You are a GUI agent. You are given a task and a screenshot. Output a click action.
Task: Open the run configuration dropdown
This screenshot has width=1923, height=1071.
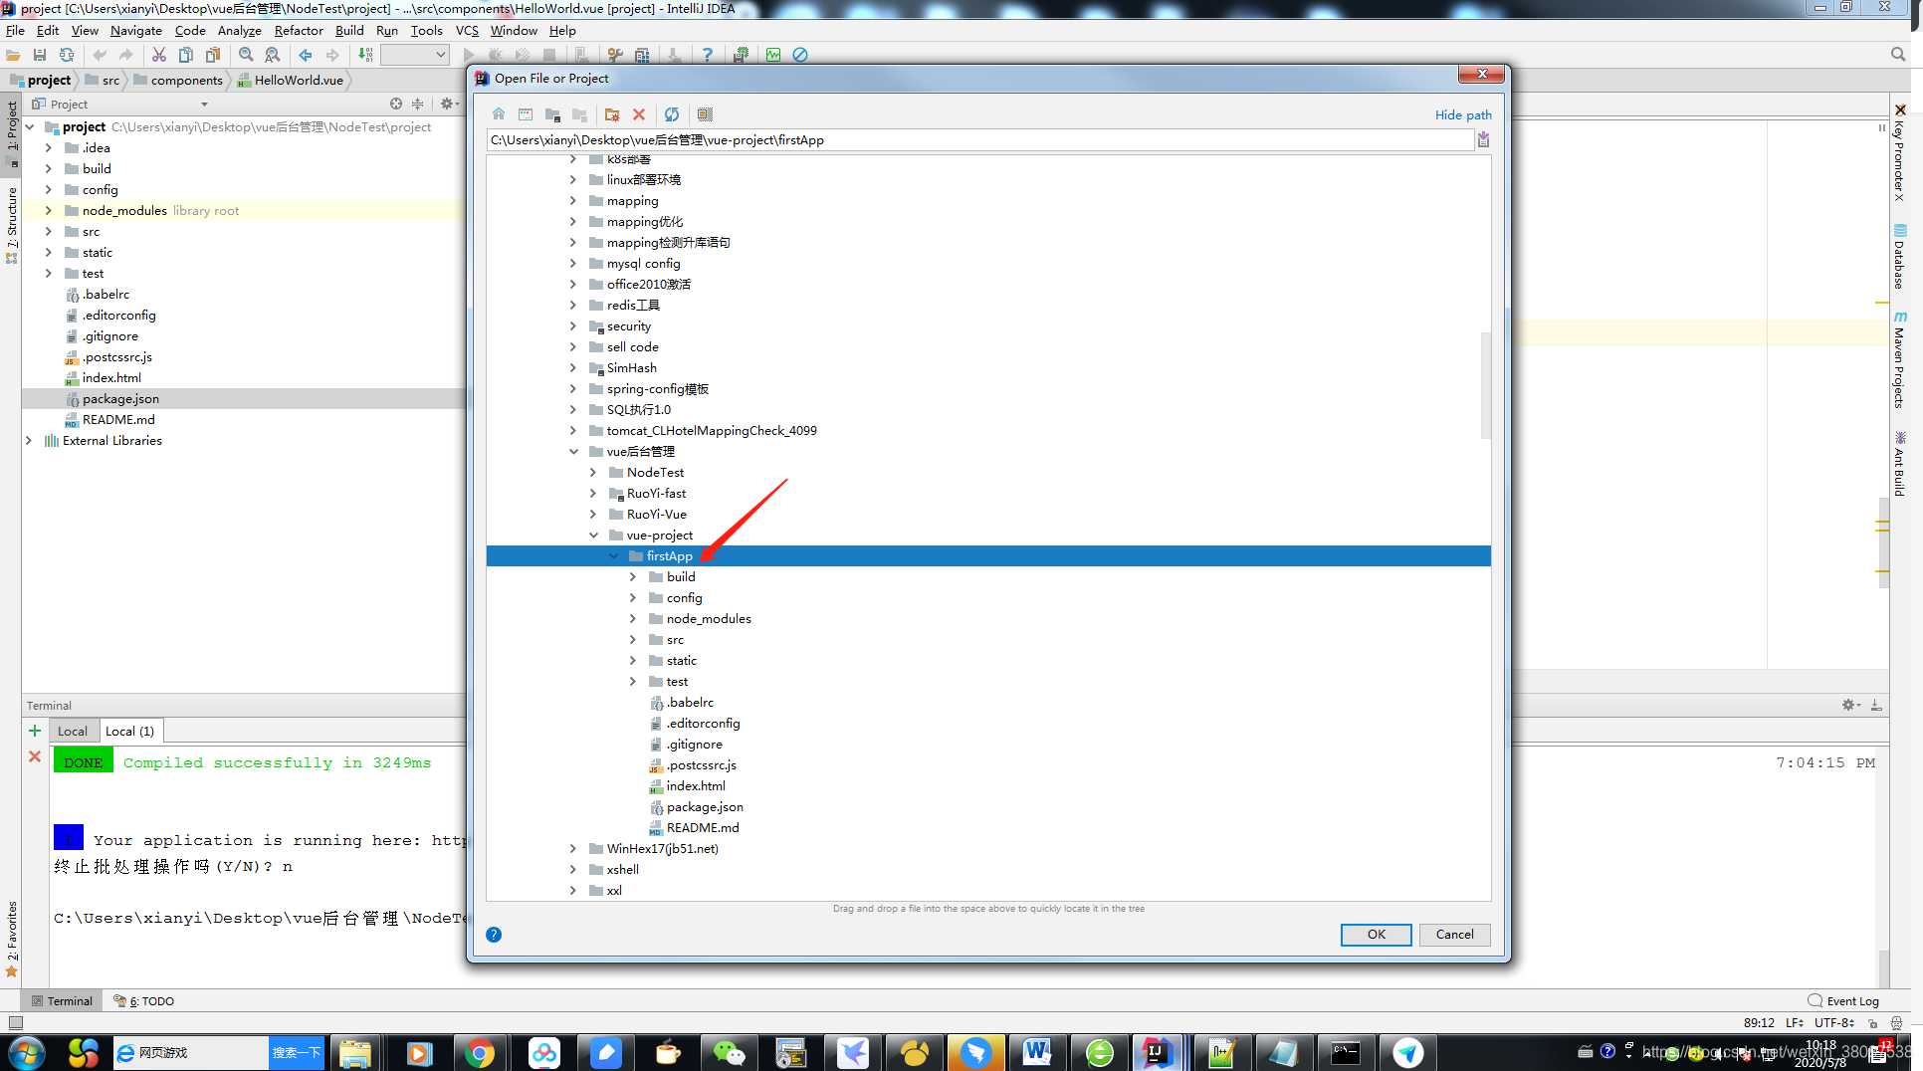pos(414,56)
